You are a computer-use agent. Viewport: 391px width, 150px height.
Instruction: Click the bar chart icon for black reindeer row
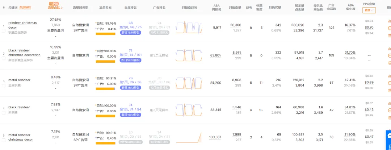(390, 103)
